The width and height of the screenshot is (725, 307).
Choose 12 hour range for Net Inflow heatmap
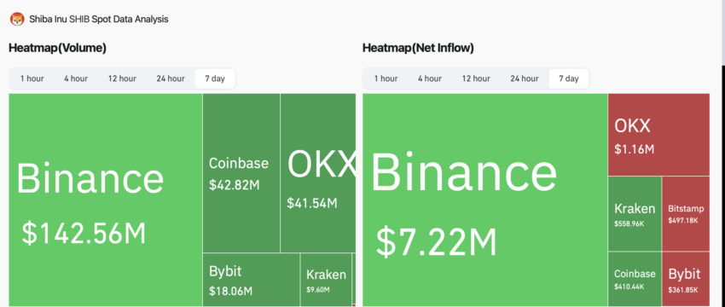coord(476,78)
